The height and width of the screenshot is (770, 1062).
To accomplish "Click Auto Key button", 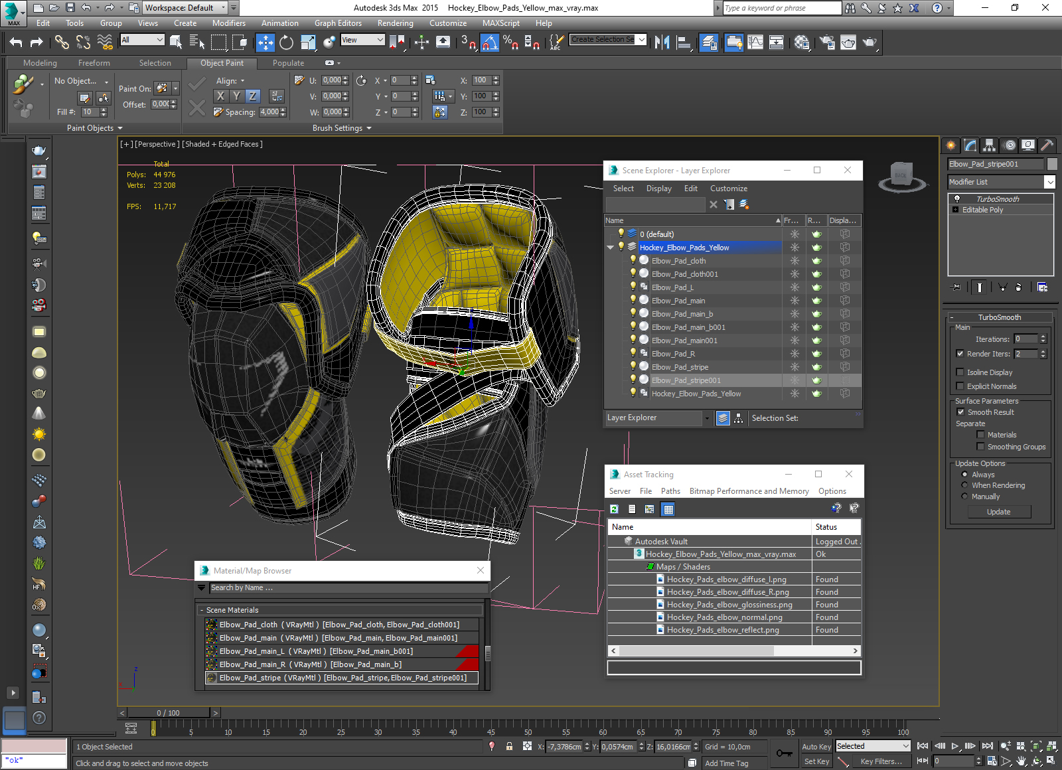I will click(816, 747).
